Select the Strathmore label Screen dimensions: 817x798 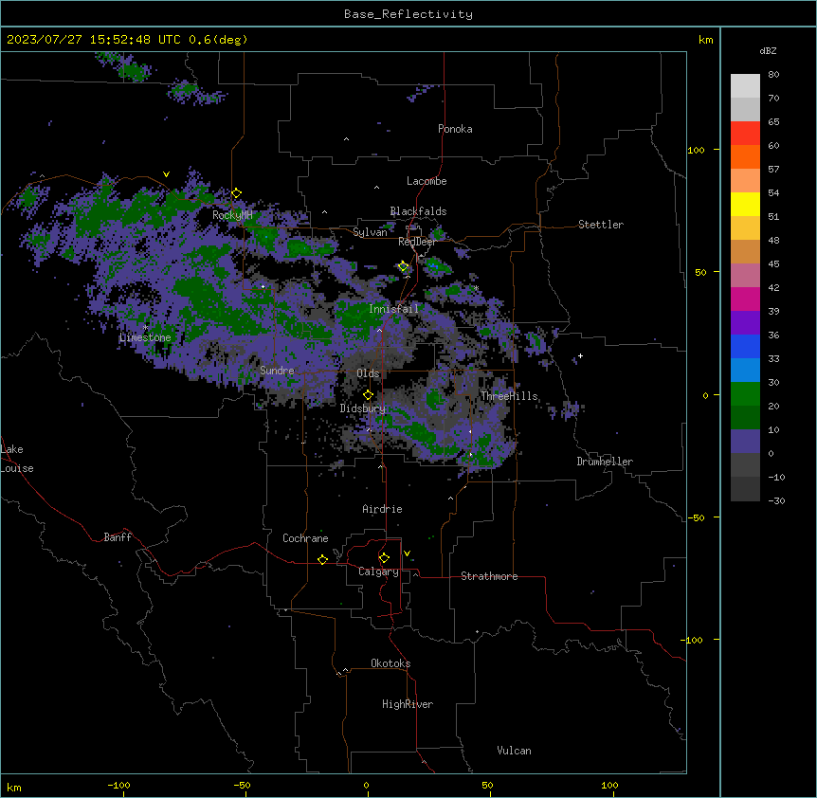[x=489, y=576]
